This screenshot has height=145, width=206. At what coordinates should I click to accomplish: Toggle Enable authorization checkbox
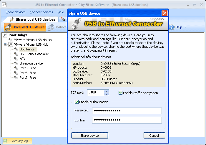coord(77,102)
